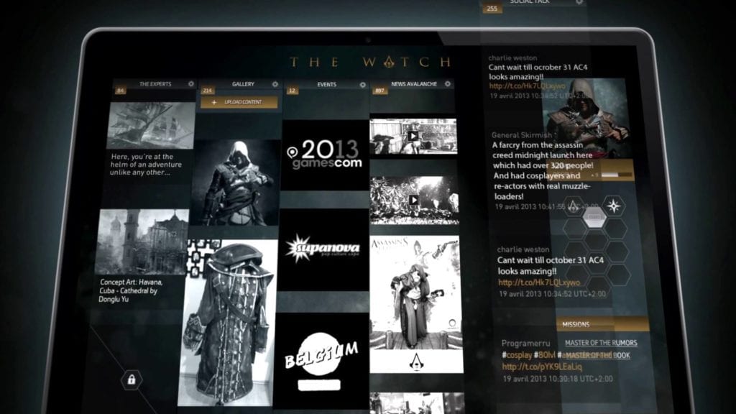Select The Experts column header
736x414 pixels.
tap(155, 84)
